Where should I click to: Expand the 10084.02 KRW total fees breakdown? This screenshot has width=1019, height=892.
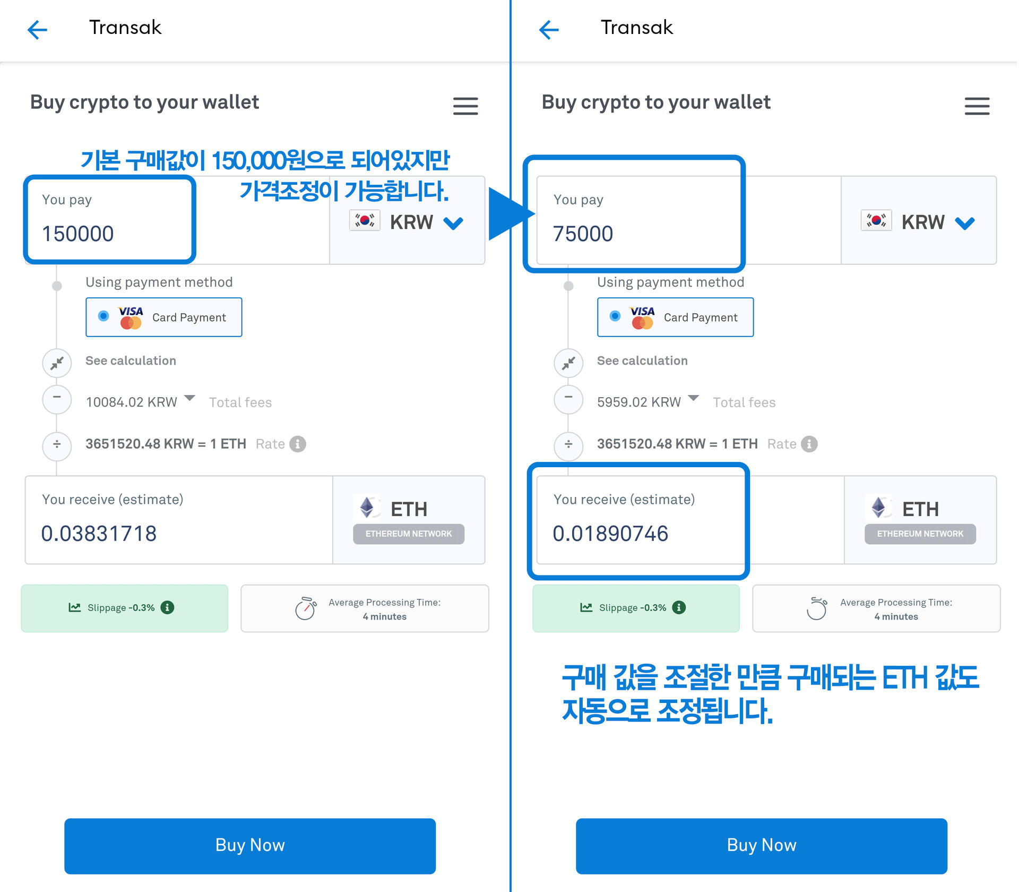tap(190, 398)
